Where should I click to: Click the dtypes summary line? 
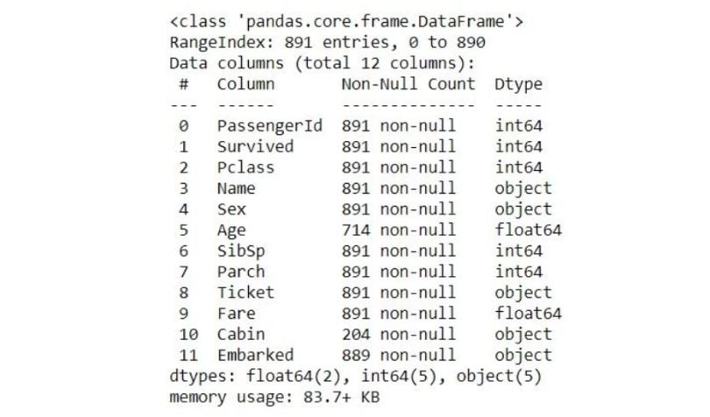tap(356, 376)
